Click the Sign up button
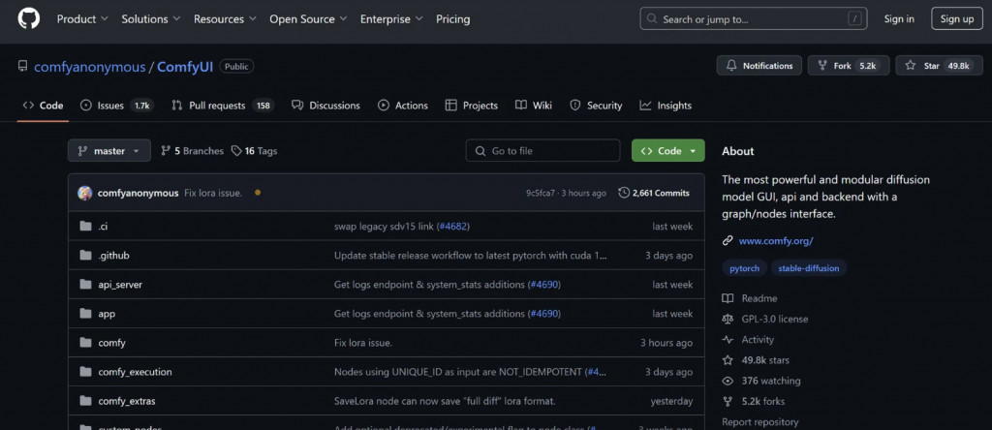992x430 pixels. point(956,18)
